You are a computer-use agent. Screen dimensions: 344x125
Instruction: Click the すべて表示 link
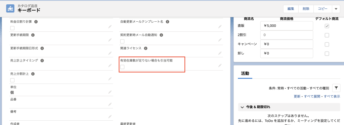(332, 96)
